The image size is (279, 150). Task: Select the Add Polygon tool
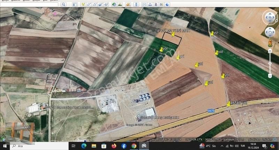89,5
